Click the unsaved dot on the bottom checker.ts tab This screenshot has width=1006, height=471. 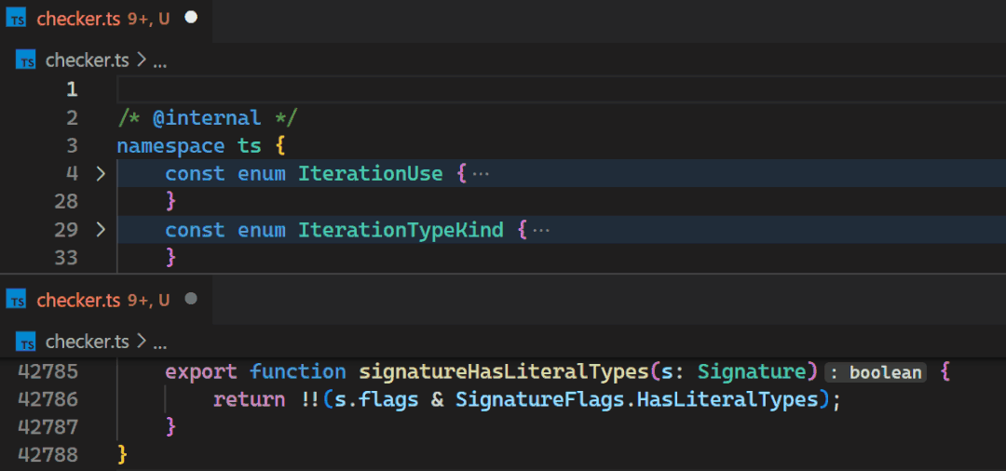pos(191,300)
